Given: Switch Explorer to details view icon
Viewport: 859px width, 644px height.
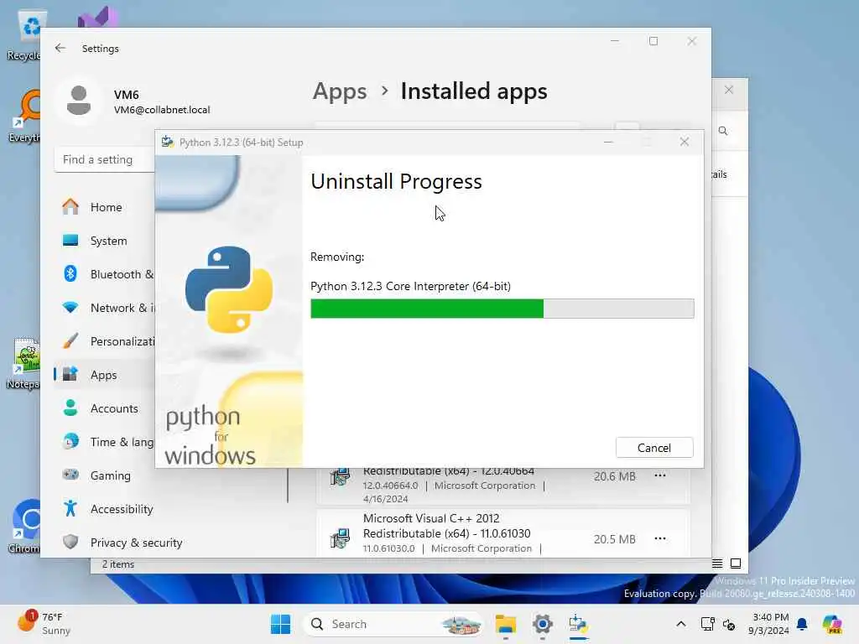Looking at the screenshot, I should (x=717, y=563).
